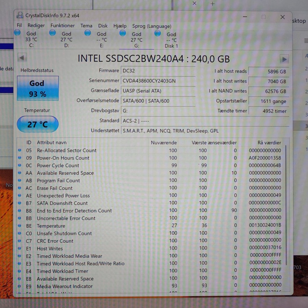Viewport: 308px width, 308px height.
Task: Select the Disk 1 status orb
Action: tap(157, 33)
